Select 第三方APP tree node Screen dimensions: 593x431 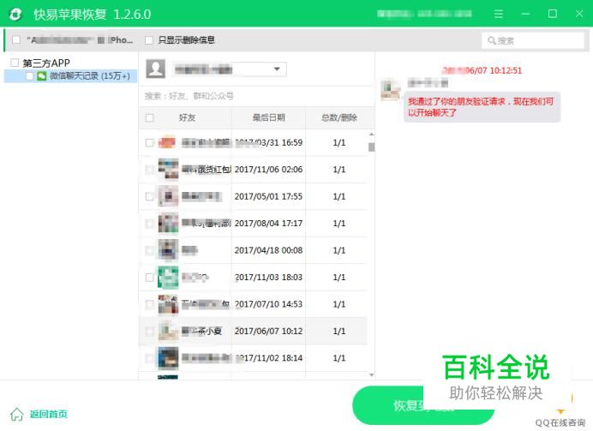[x=46, y=63]
